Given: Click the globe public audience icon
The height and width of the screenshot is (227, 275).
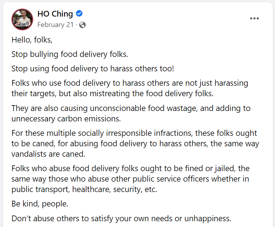Looking at the screenshot, I should pyautogui.click(x=82, y=25).
